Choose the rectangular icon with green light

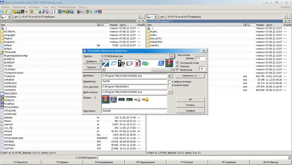tap(130, 100)
